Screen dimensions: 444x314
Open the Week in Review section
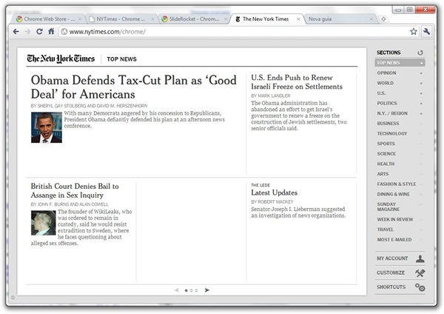click(x=395, y=220)
